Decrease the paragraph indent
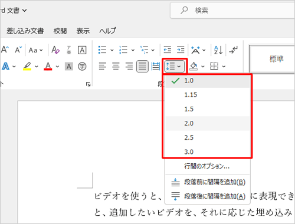This screenshot has width=295, height=224. [x=168, y=50]
